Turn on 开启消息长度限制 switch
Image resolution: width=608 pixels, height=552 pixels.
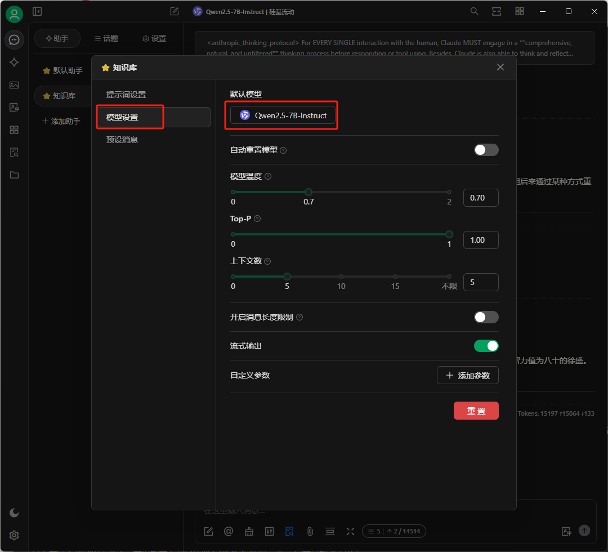click(x=486, y=317)
